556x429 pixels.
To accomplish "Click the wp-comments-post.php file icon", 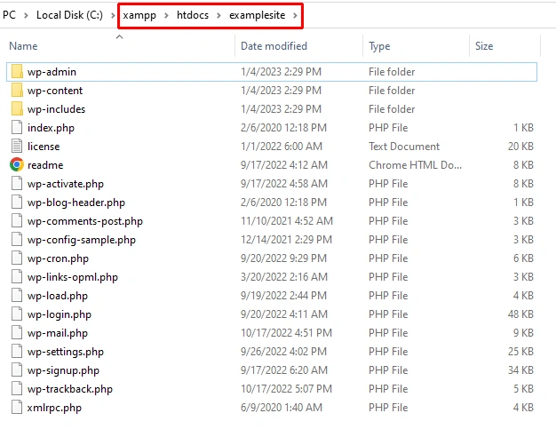I will (17, 220).
